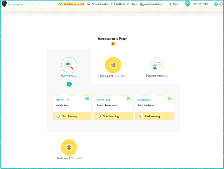
Task: Click the Introduction to Paper 1 heading
Action: point(113,39)
